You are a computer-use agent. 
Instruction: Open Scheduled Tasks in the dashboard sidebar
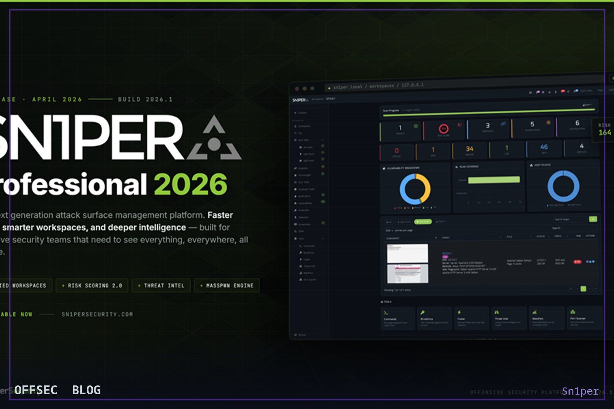(x=305, y=189)
